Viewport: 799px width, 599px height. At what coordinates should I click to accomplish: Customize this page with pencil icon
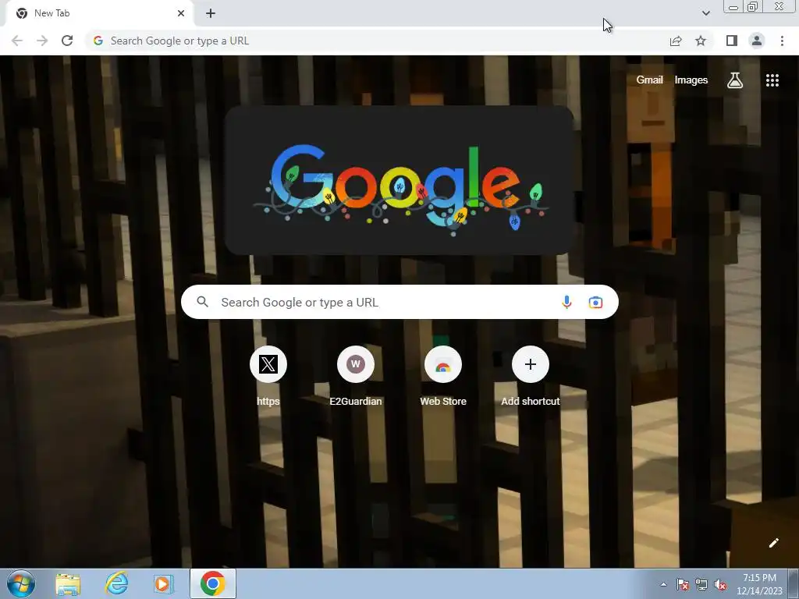(x=773, y=543)
